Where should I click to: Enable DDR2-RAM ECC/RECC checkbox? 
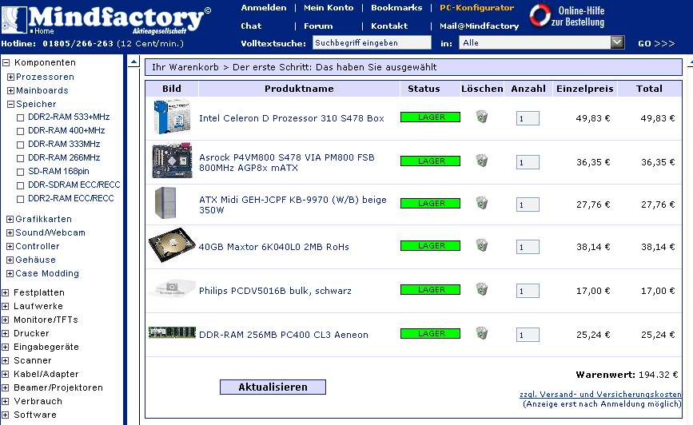tap(20, 199)
